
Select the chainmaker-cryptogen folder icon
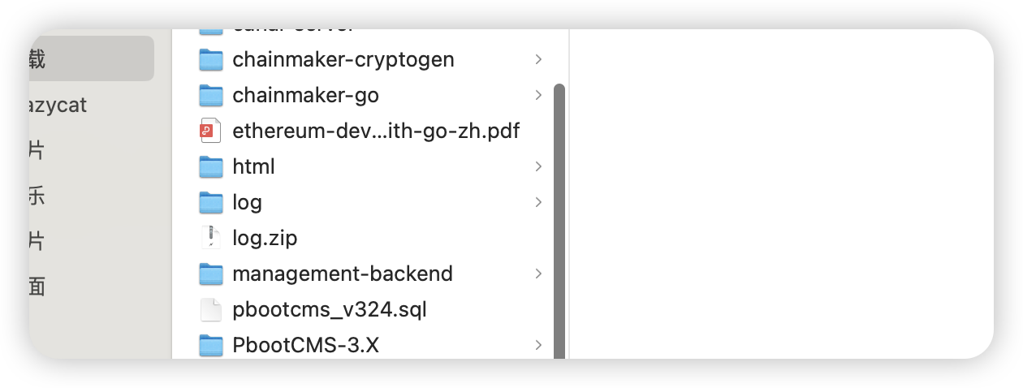coord(211,59)
